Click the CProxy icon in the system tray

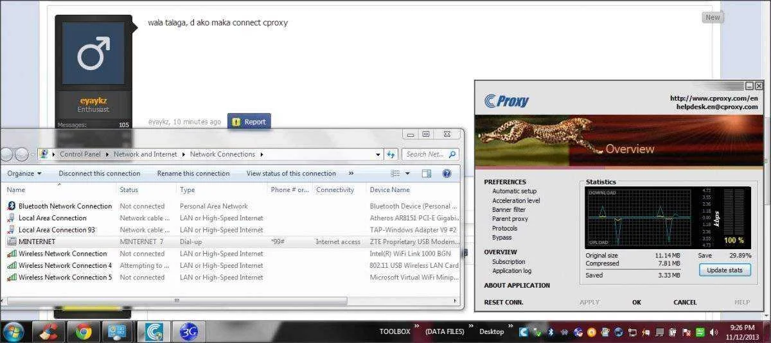pos(524,332)
